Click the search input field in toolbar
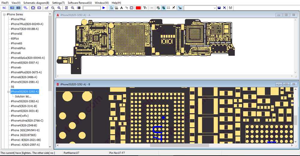This screenshot has width=300, height=156. click(x=92, y=8)
